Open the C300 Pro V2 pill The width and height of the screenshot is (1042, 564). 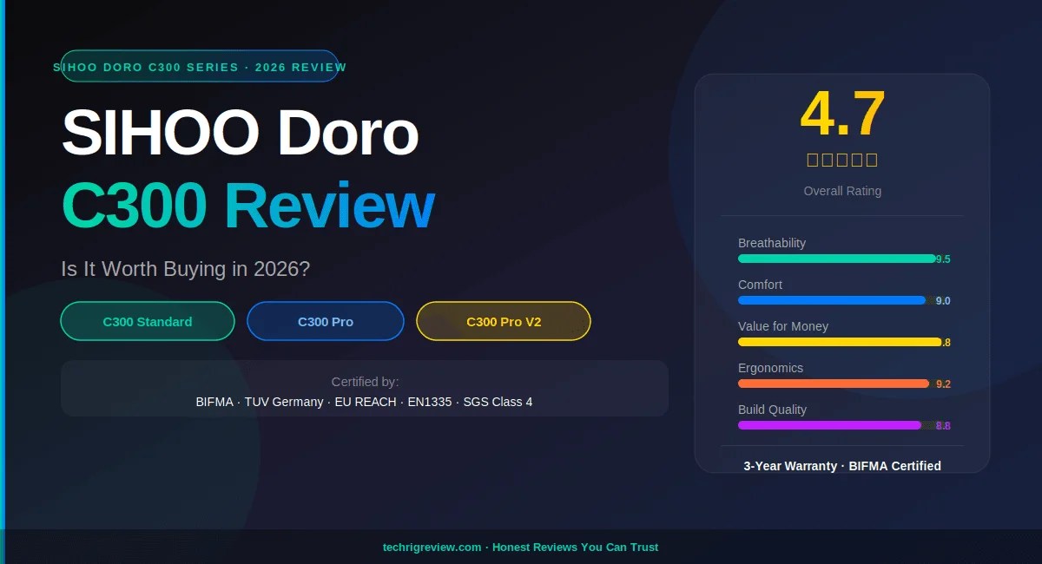click(504, 321)
